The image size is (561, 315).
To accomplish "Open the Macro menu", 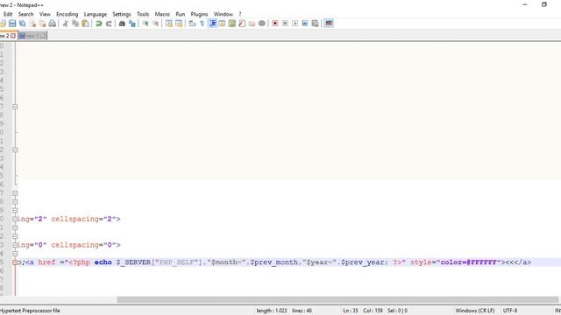I will click(162, 14).
